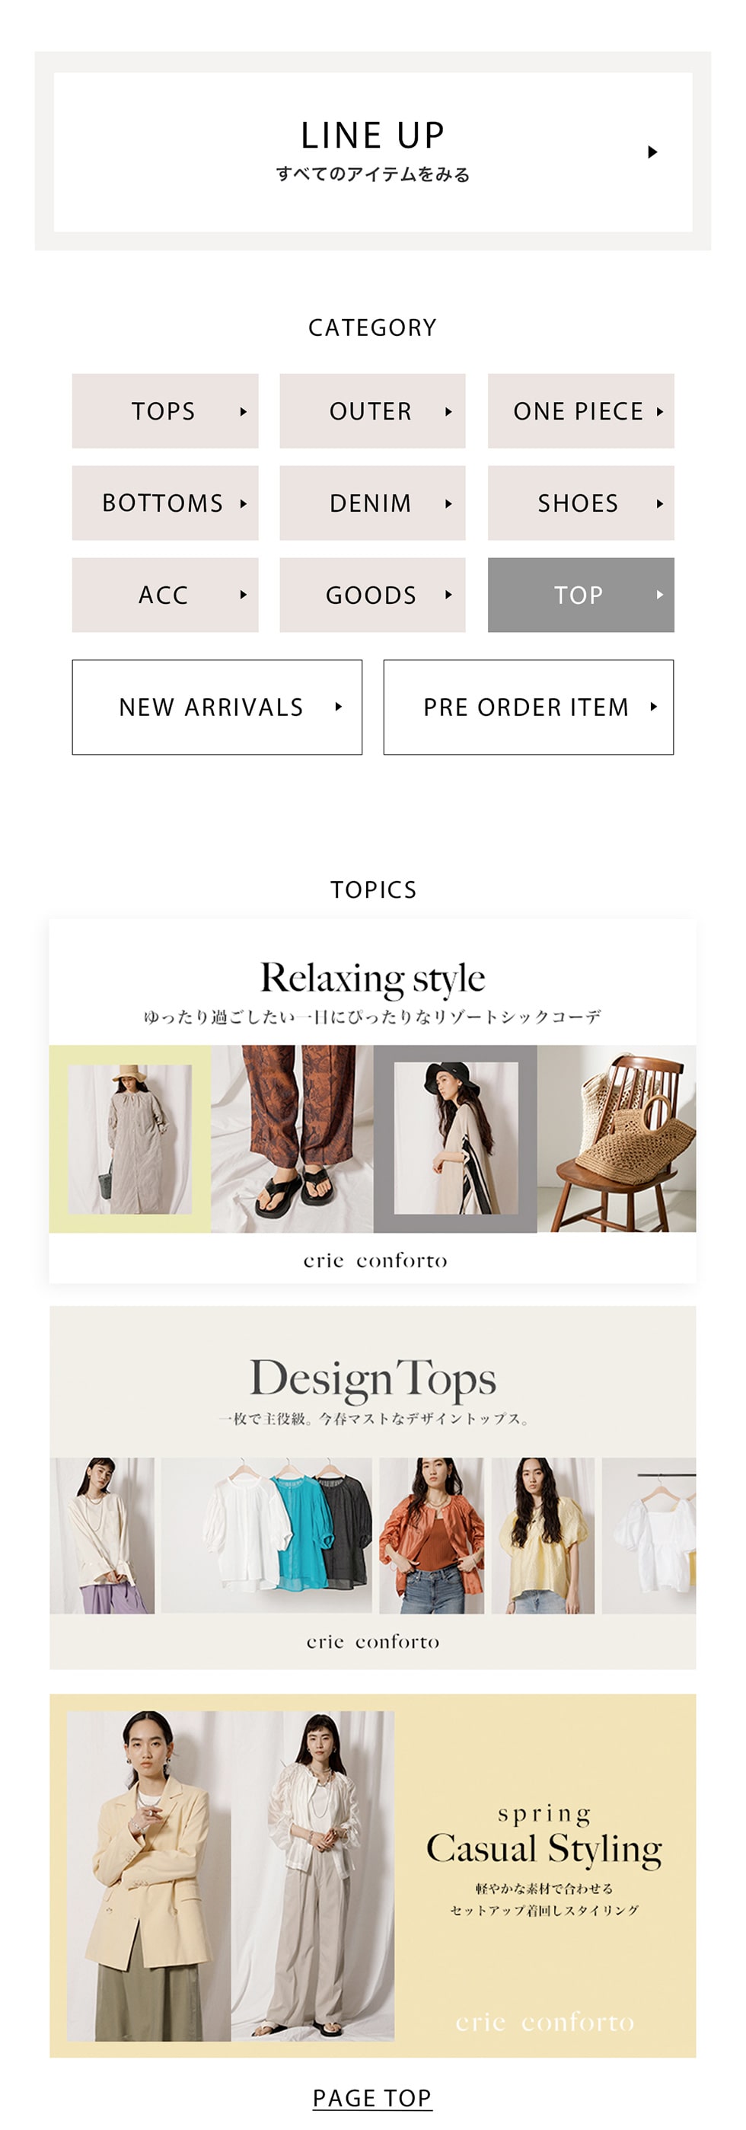Click the arrow beside DENIM category
Image resolution: width=746 pixels, height=2130 pixels.
[448, 503]
